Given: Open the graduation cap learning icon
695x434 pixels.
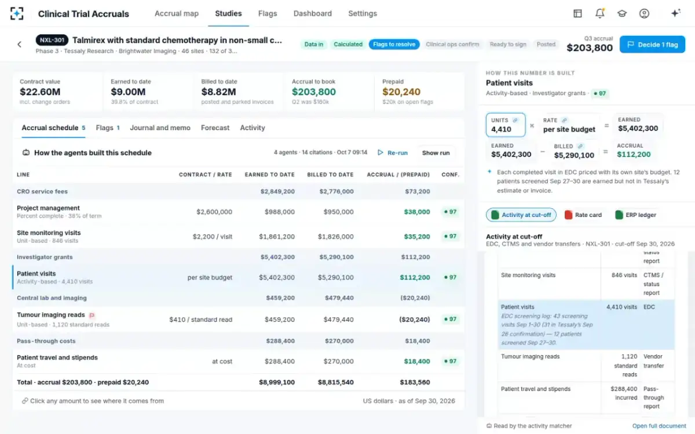Looking at the screenshot, I should pyautogui.click(x=622, y=13).
